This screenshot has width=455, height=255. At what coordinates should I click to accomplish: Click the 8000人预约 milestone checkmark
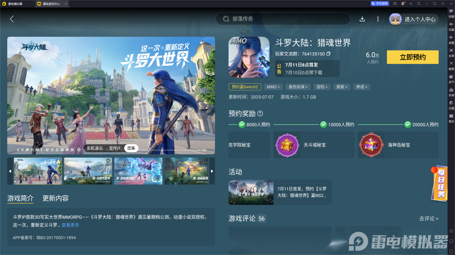point(242,124)
